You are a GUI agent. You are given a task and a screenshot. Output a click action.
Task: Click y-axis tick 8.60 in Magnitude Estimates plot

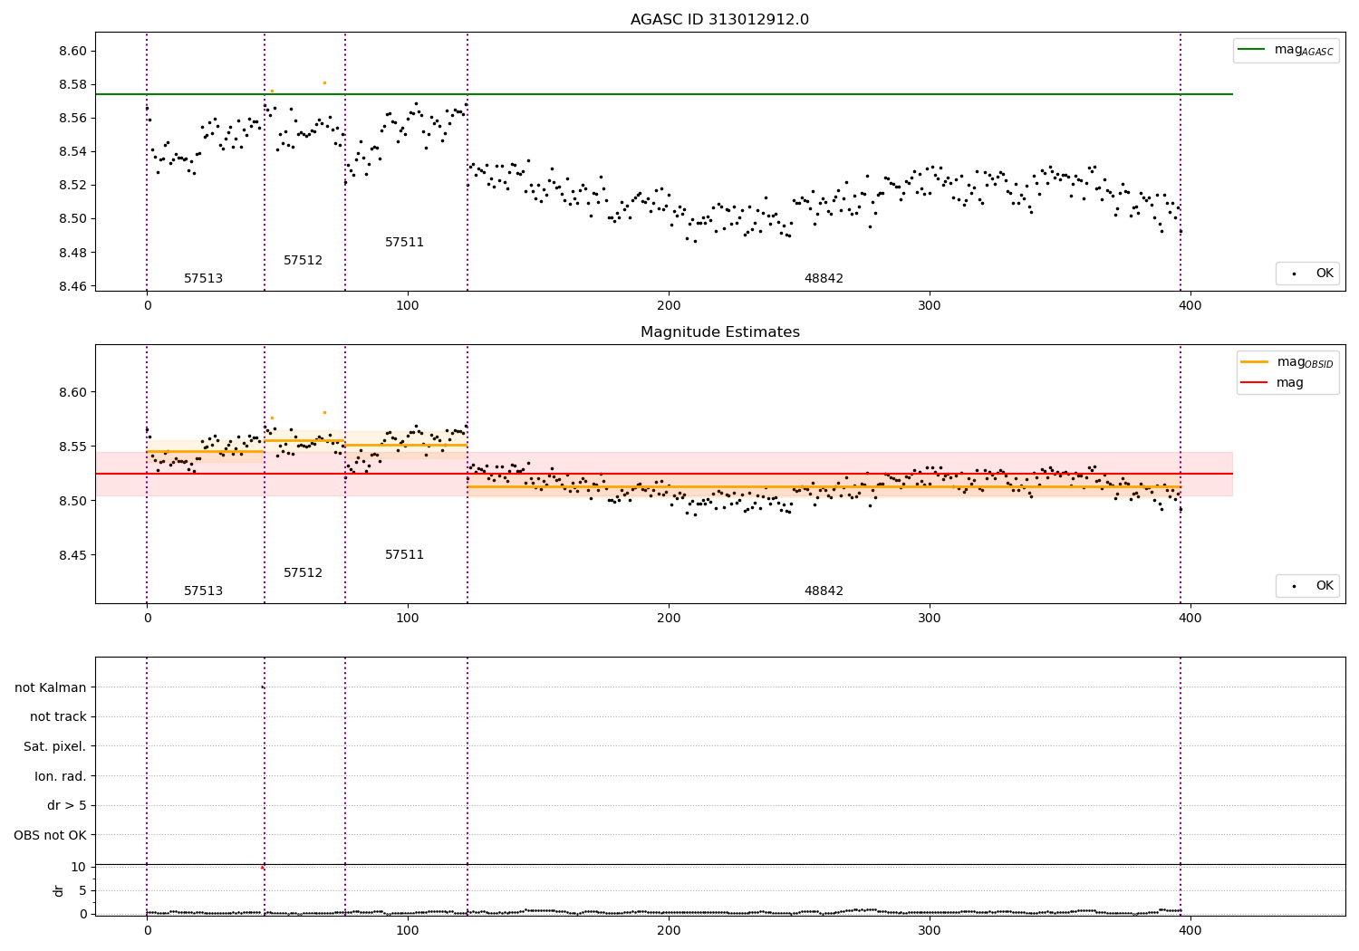(x=72, y=393)
